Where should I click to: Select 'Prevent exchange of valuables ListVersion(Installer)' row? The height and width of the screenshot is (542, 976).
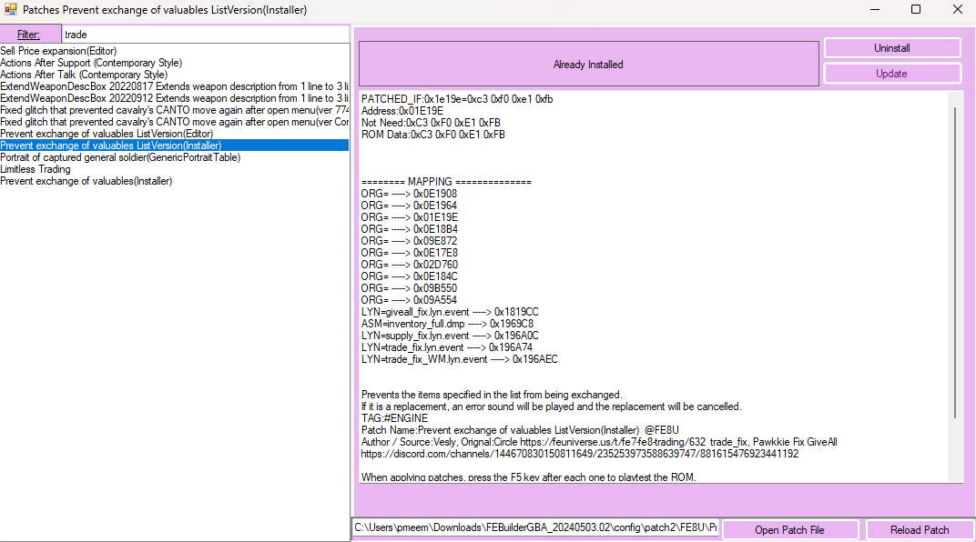pyautogui.click(x=174, y=146)
